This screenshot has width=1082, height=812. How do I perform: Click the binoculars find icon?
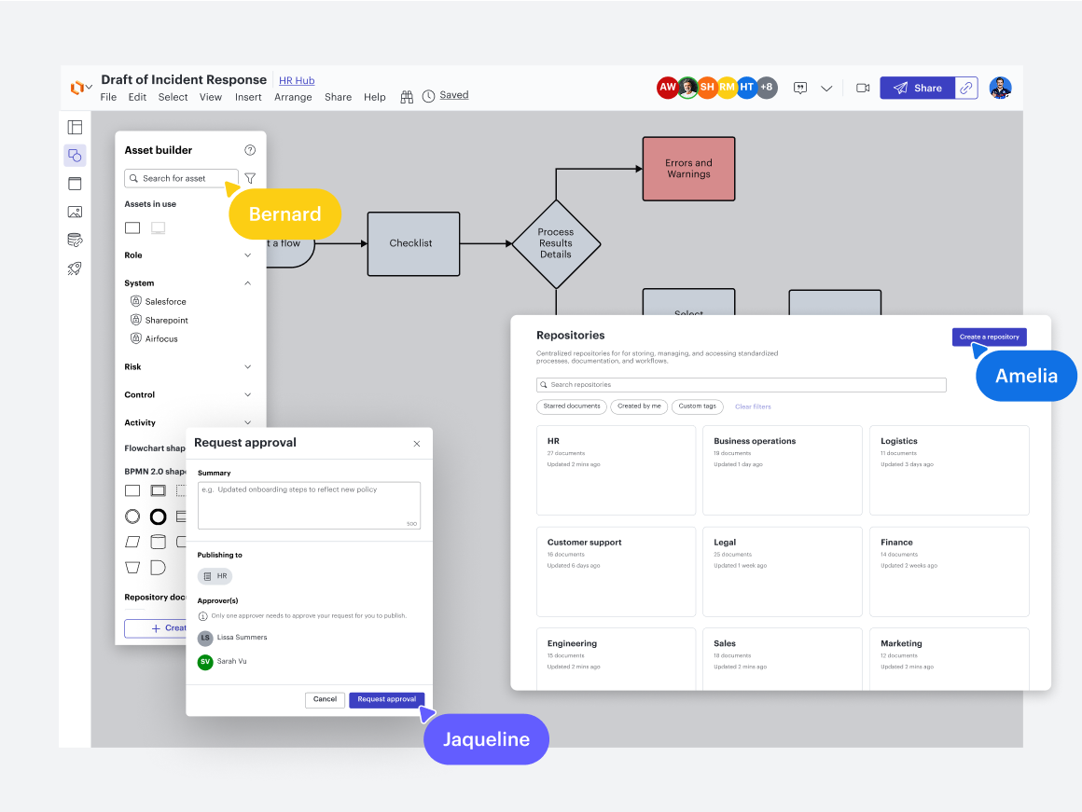[x=407, y=96]
